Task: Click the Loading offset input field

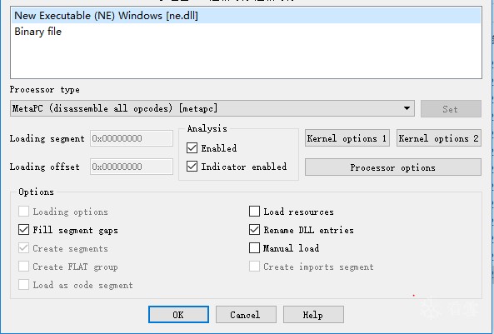Action: coord(132,167)
